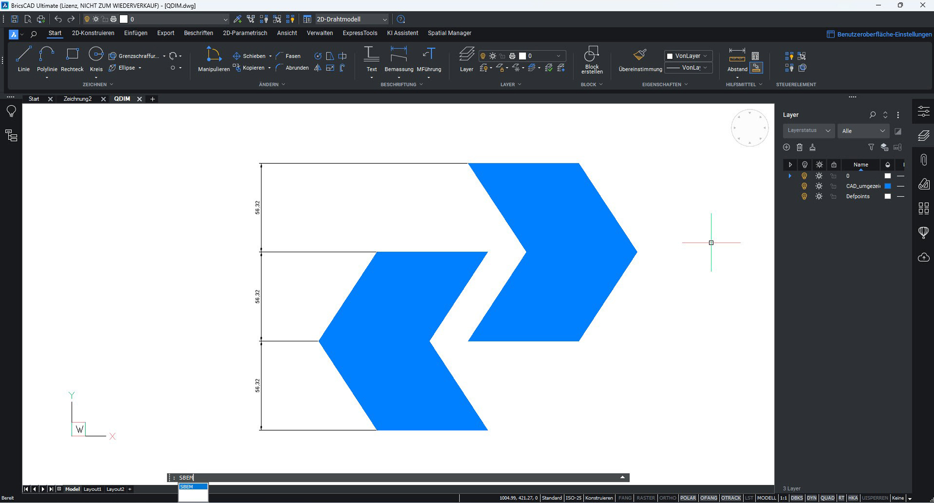Open the VonLayer color dropdown
The image size is (934, 503).
tap(688, 56)
